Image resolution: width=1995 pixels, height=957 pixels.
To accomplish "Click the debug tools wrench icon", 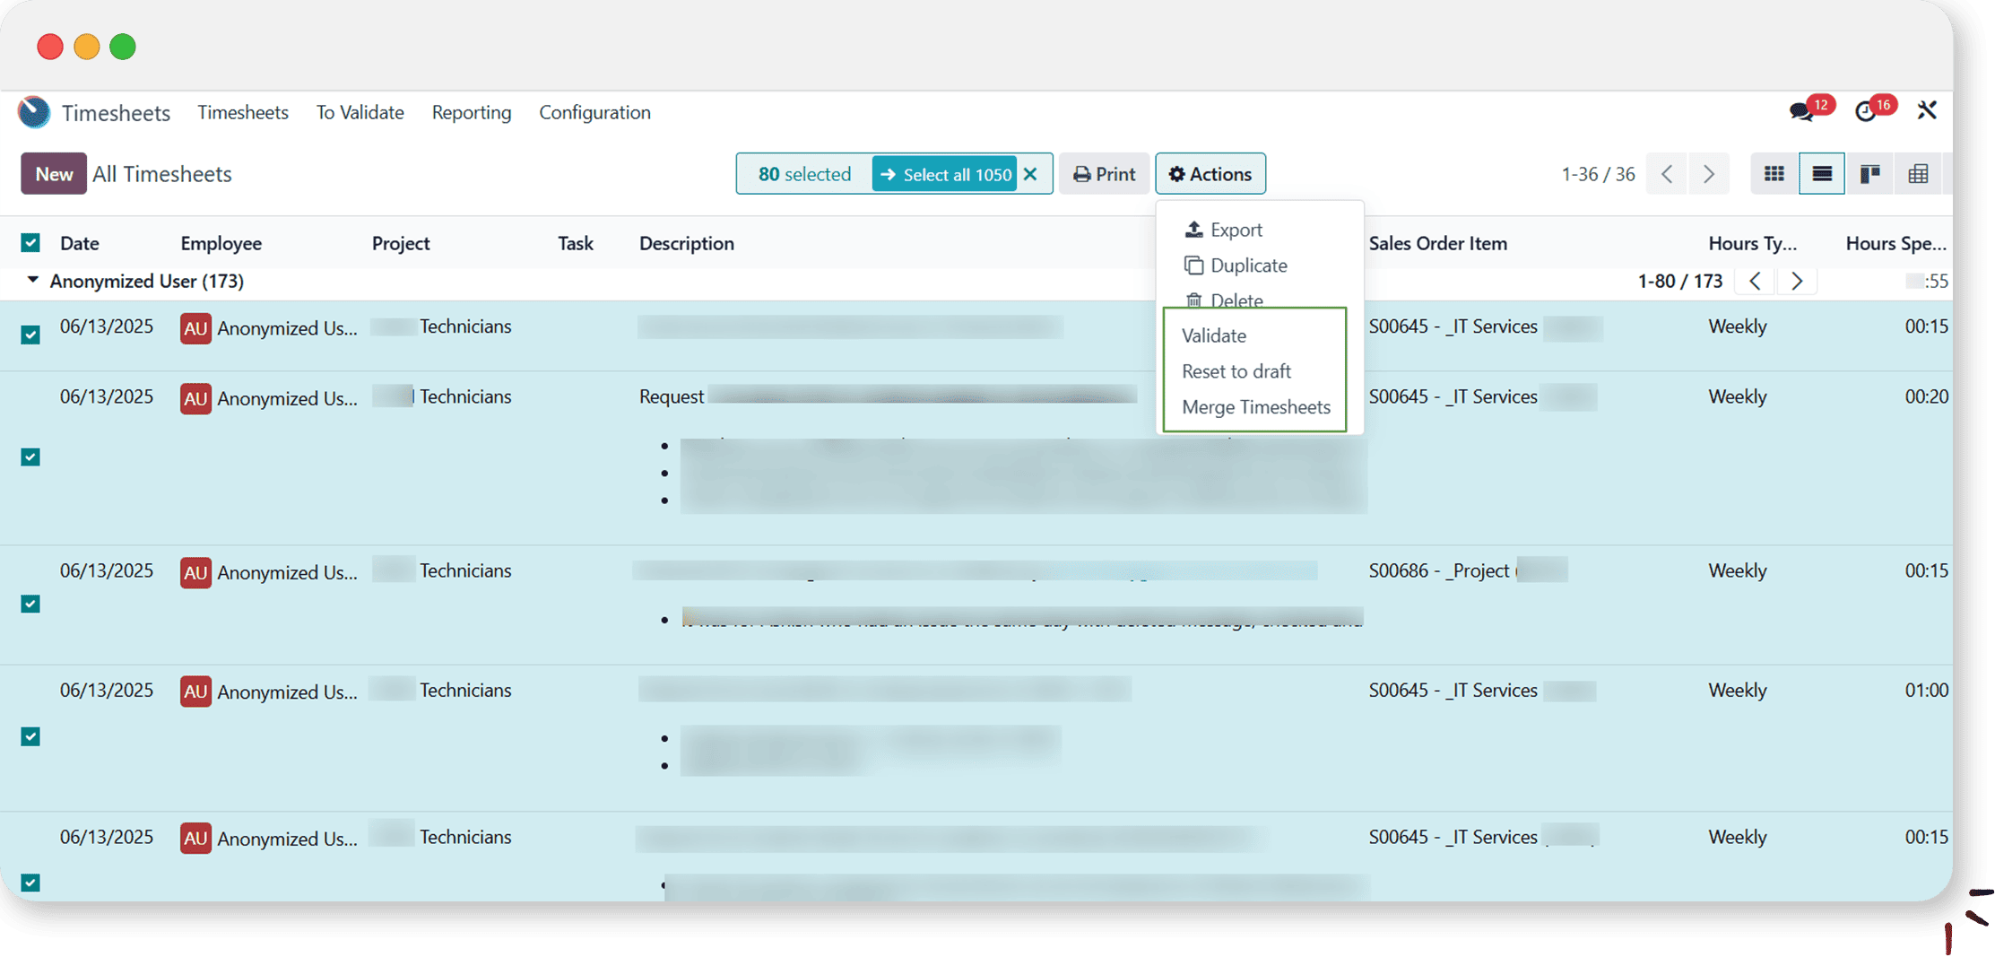I will (x=1927, y=110).
